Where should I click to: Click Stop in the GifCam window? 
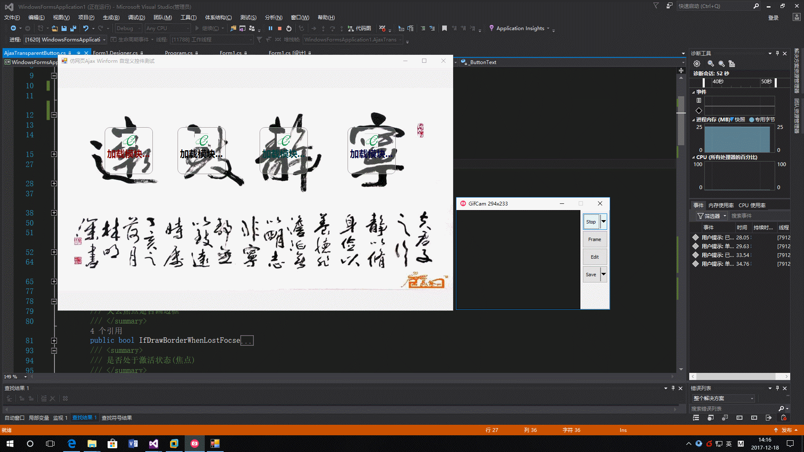coord(591,221)
